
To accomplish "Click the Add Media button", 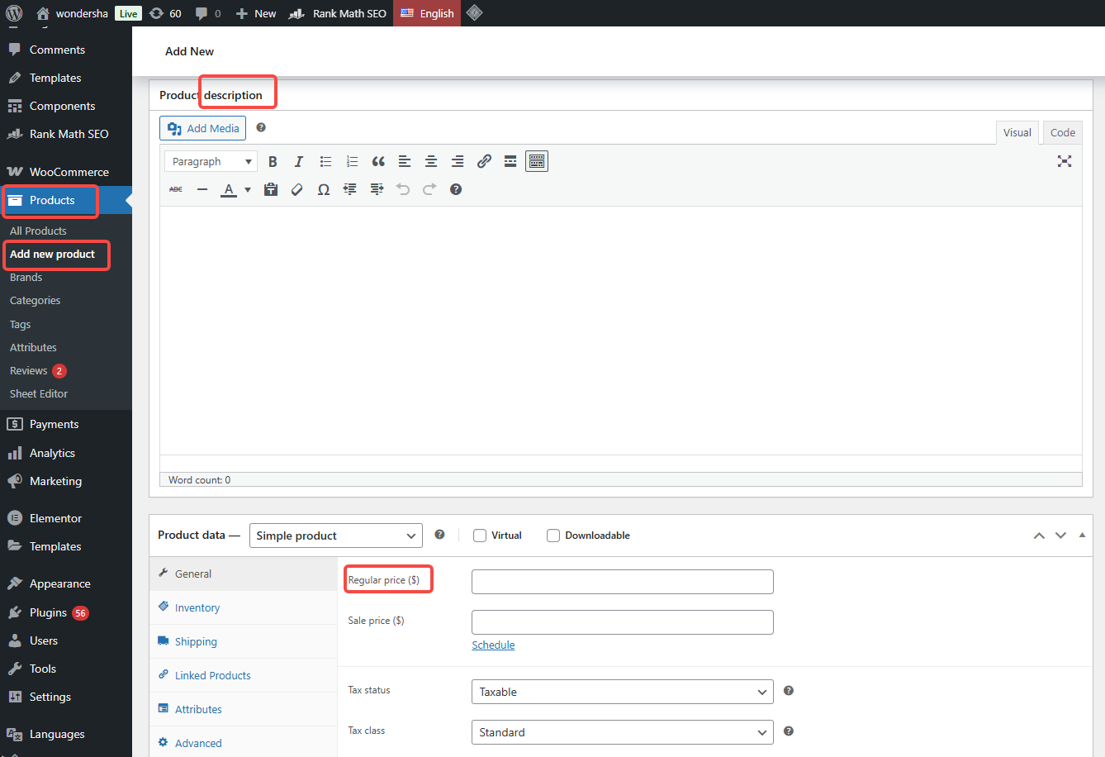I will point(202,128).
